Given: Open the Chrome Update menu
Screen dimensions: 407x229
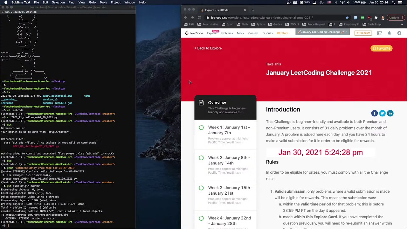Looking at the screenshot, I should click(396, 18).
